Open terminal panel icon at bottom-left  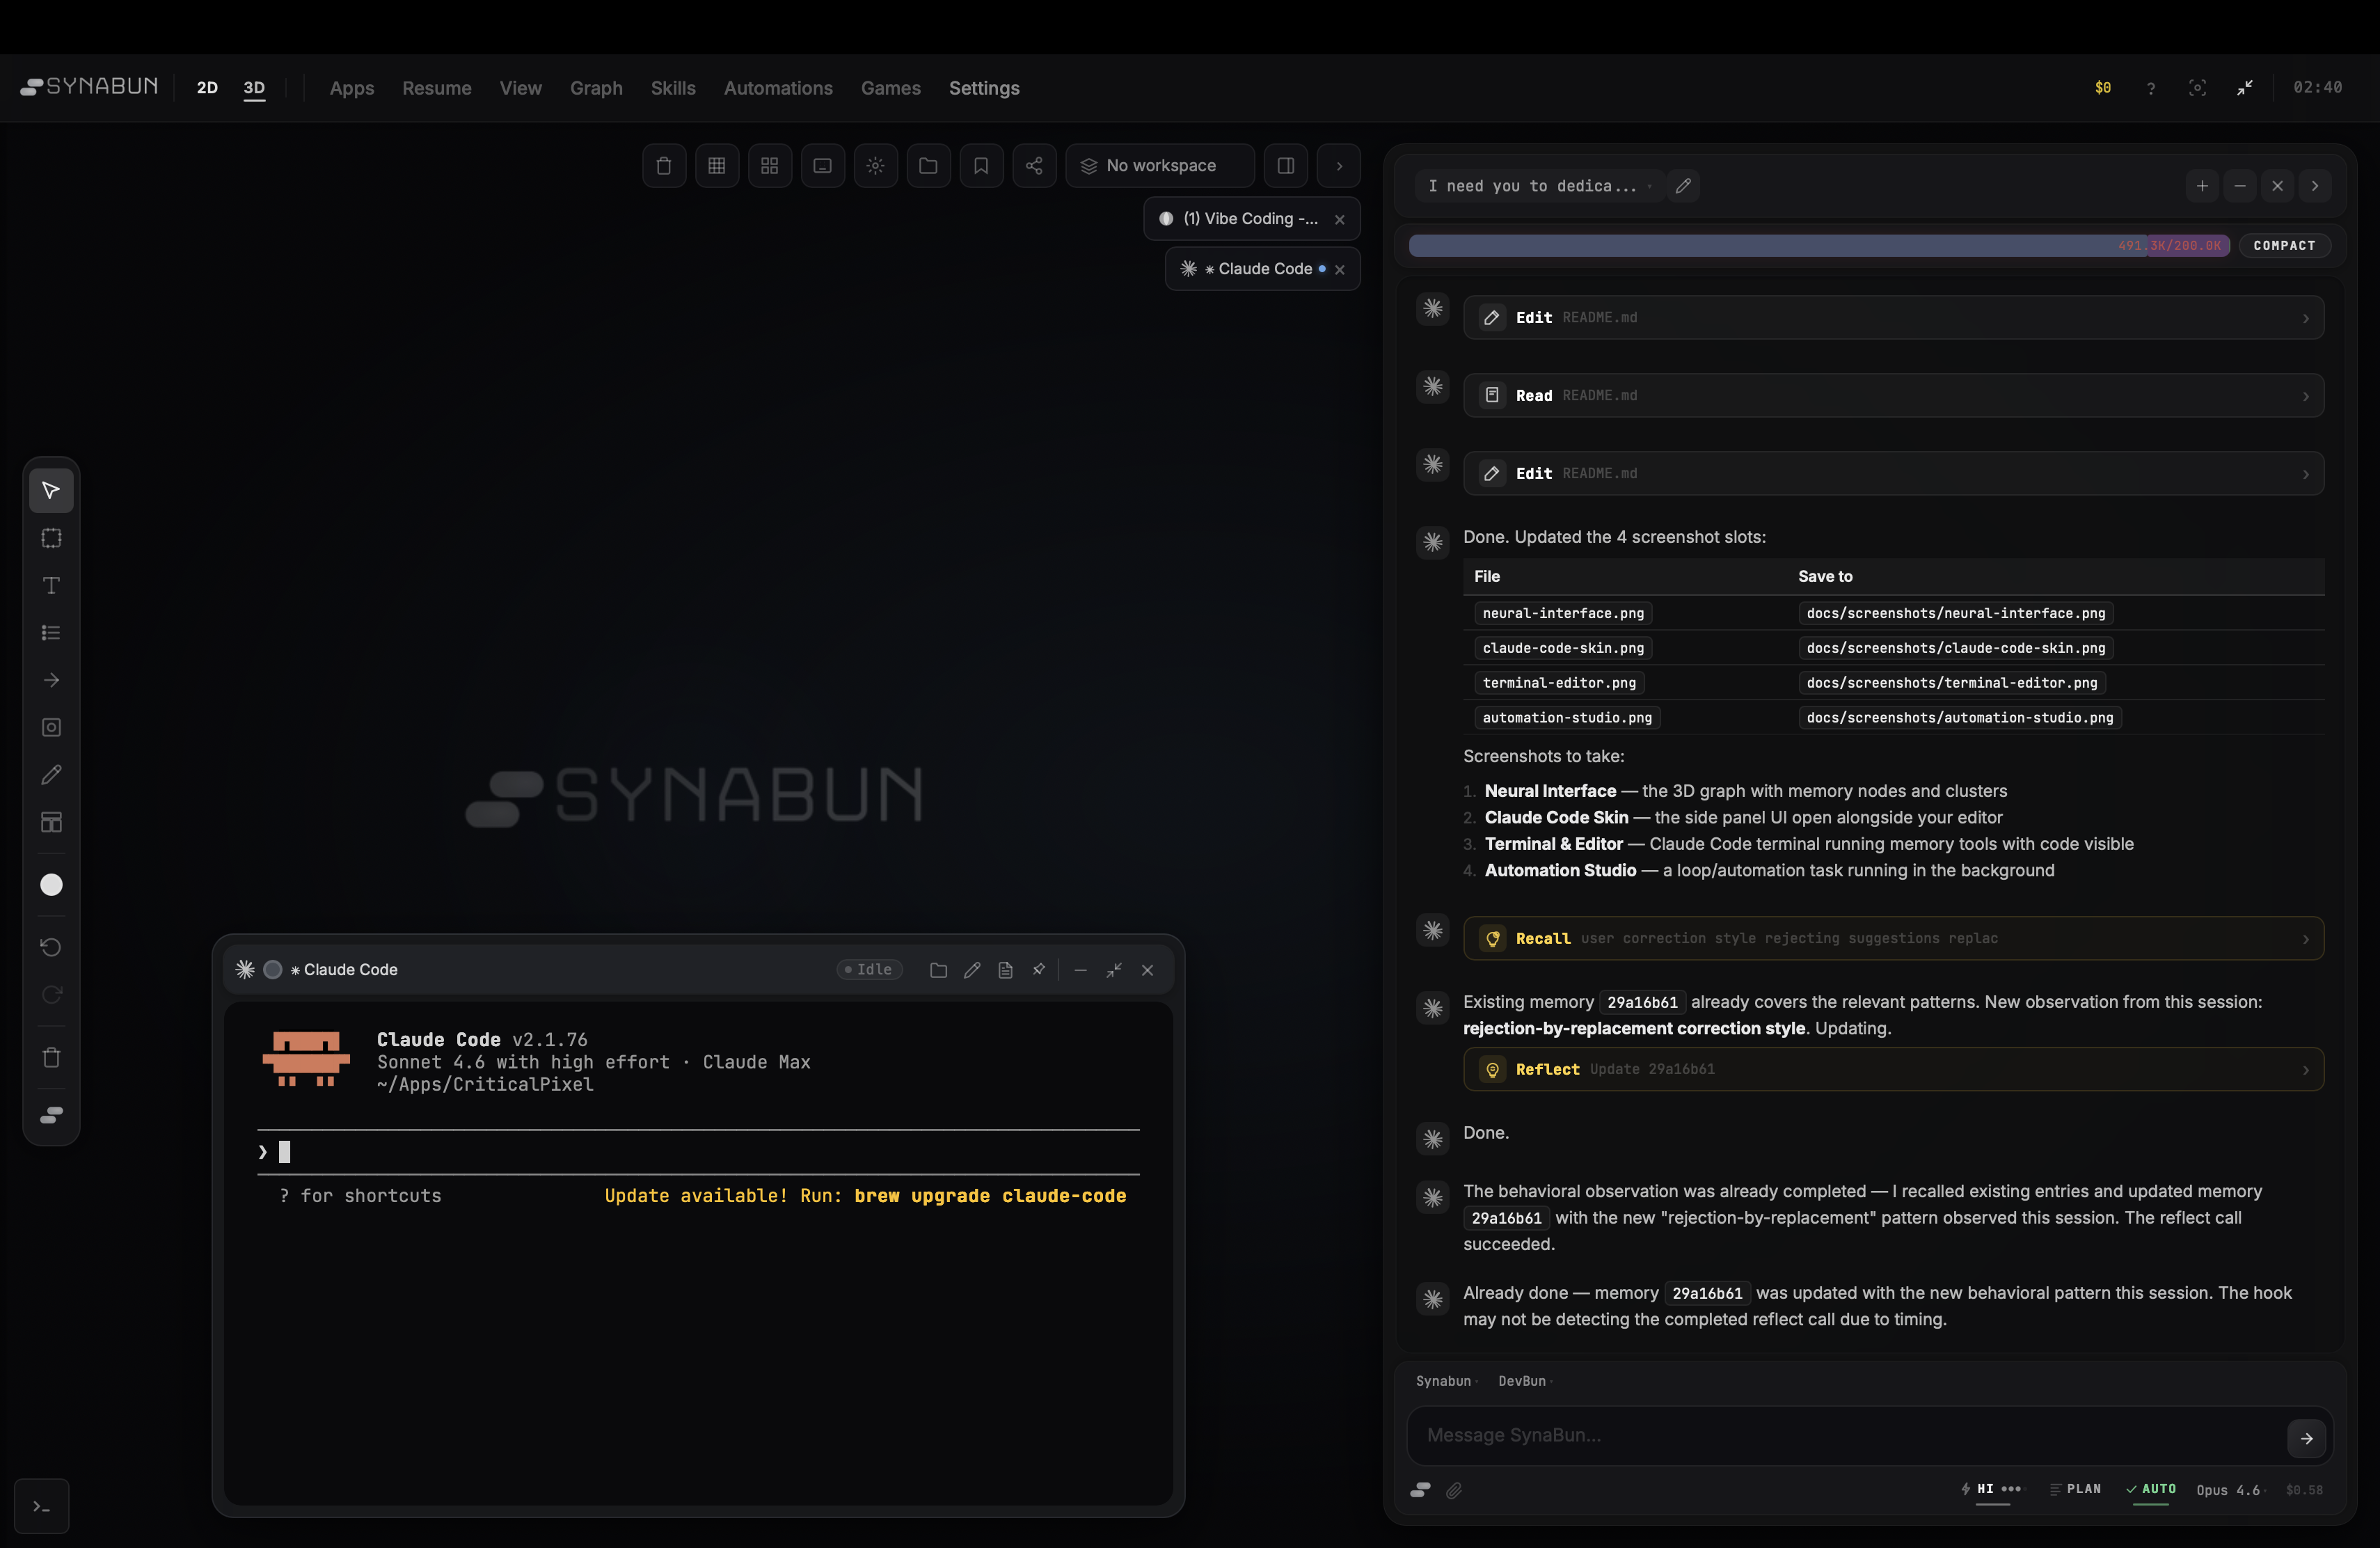[41, 1506]
